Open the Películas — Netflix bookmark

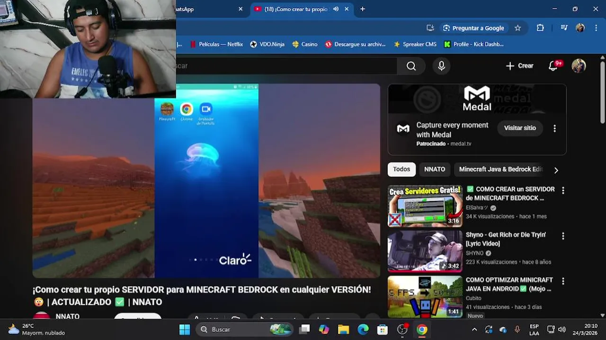coord(216,44)
